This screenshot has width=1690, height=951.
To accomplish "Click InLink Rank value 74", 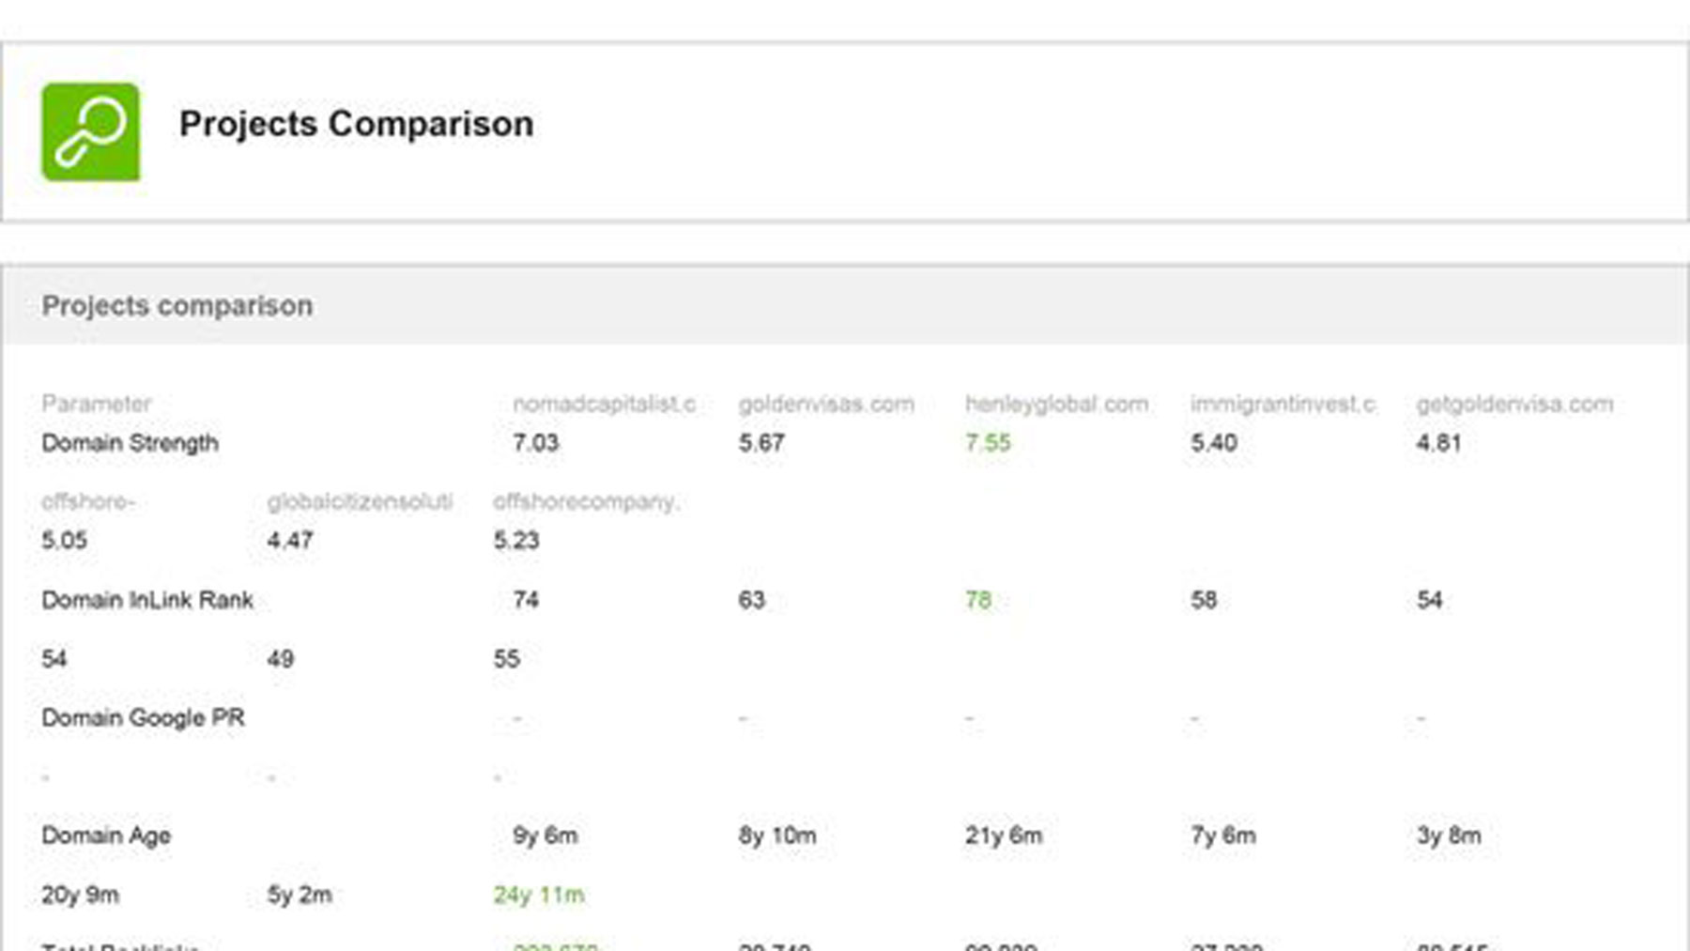I will (x=526, y=600).
